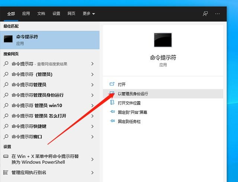Switch to the 应用 tab

click(26, 13)
